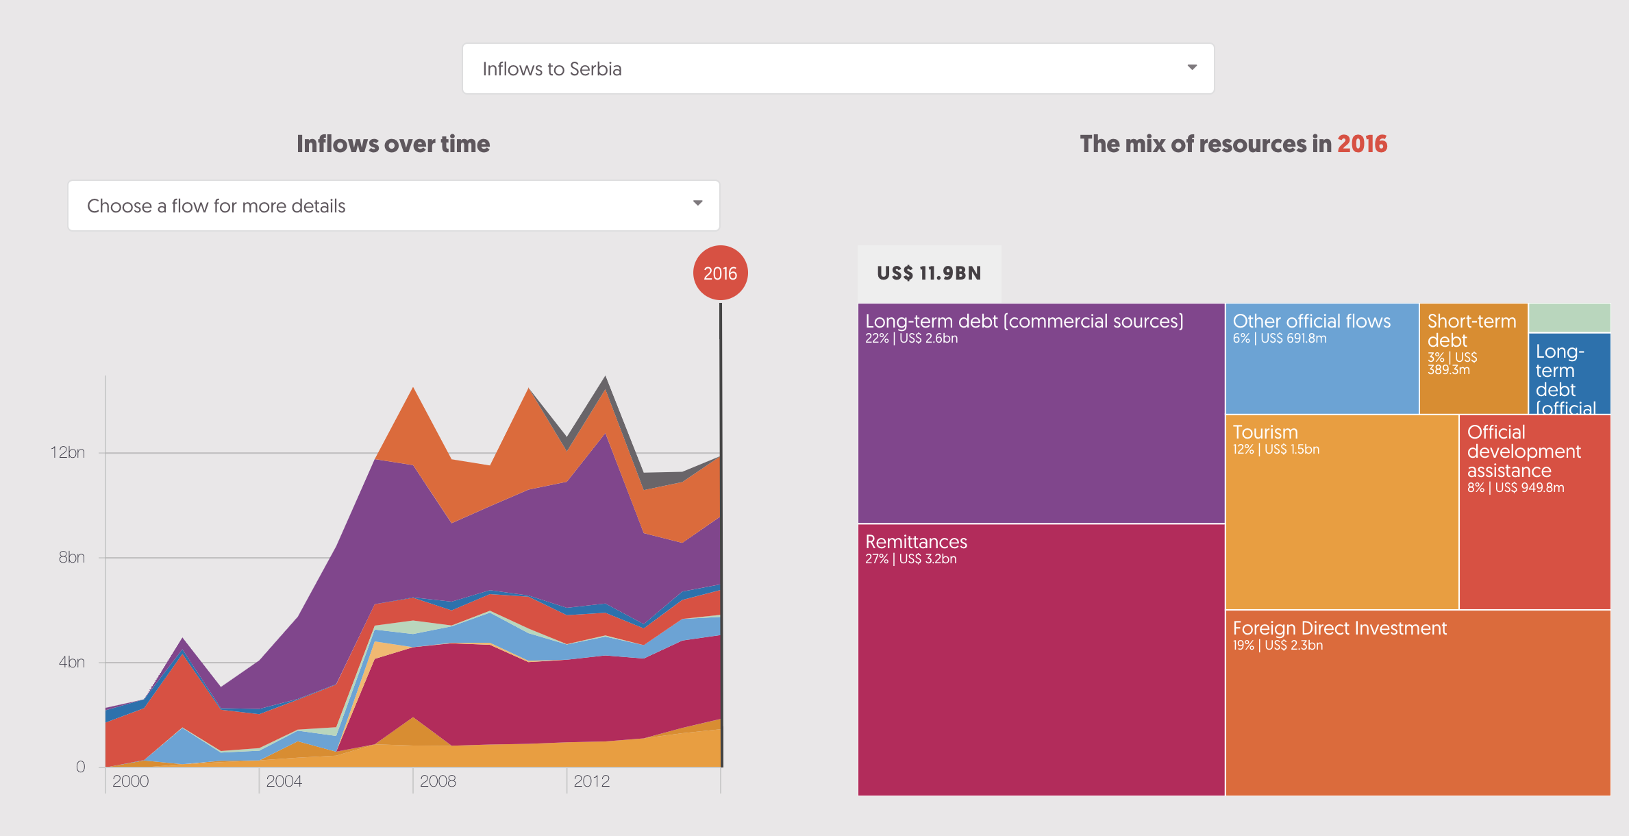Click the Other official flows tile
This screenshot has height=836, width=1629.
point(1321,358)
